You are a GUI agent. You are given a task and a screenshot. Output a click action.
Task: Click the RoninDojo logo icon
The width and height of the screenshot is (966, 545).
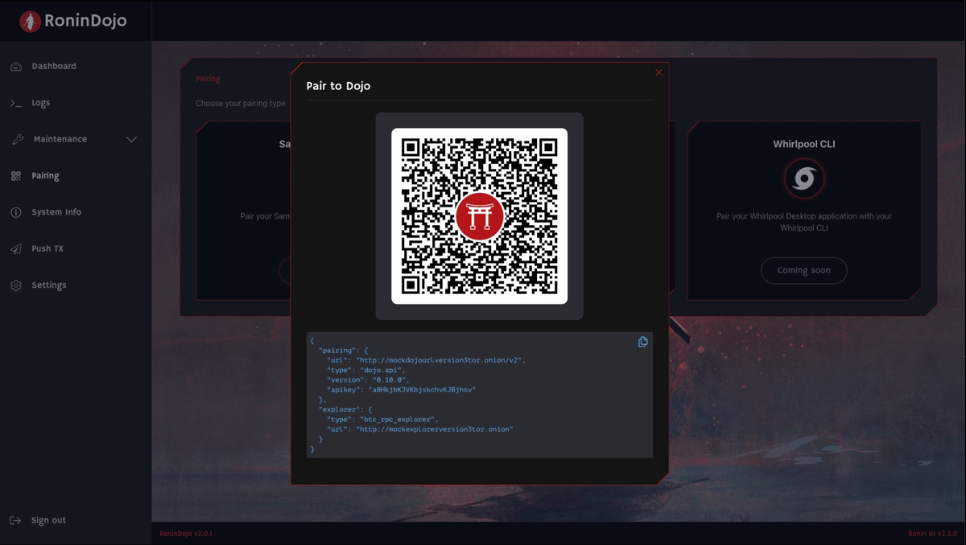click(x=30, y=21)
